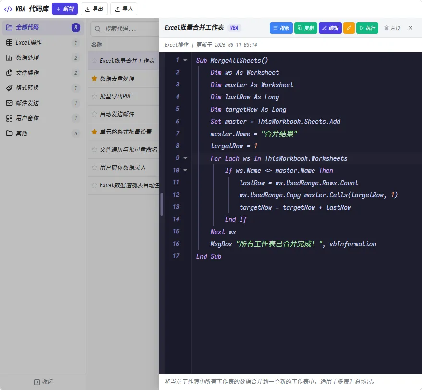Select the Excel数据透视表自动生成 snippet name
422x390 pixels.
click(129, 185)
